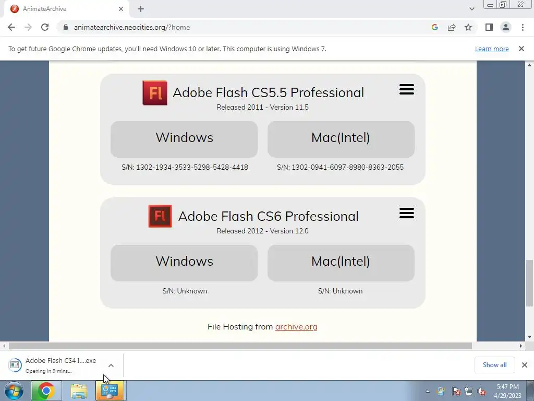Image resolution: width=534 pixels, height=401 pixels.
Task: Download Flash CS6 for Mac(Intel)
Action: coord(341,263)
